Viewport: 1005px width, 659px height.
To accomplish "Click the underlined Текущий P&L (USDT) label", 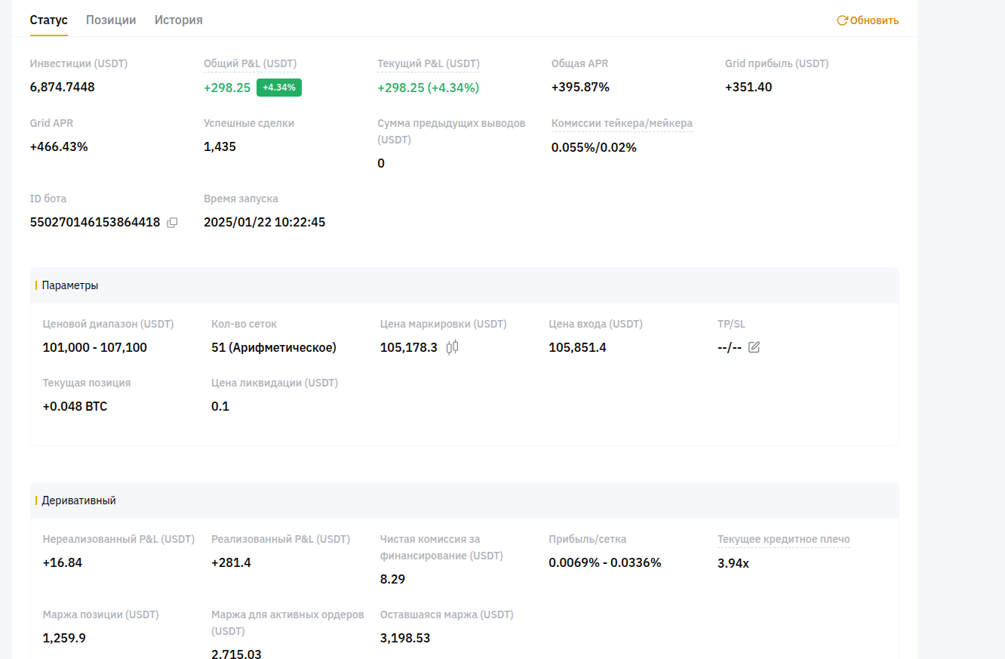I will click(x=429, y=64).
